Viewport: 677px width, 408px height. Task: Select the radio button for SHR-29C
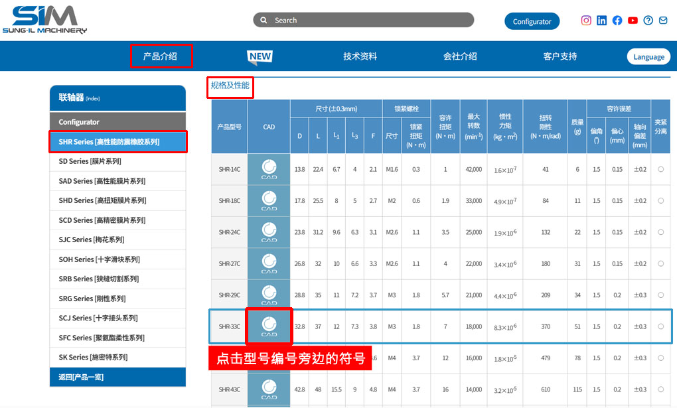(x=660, y=295)
